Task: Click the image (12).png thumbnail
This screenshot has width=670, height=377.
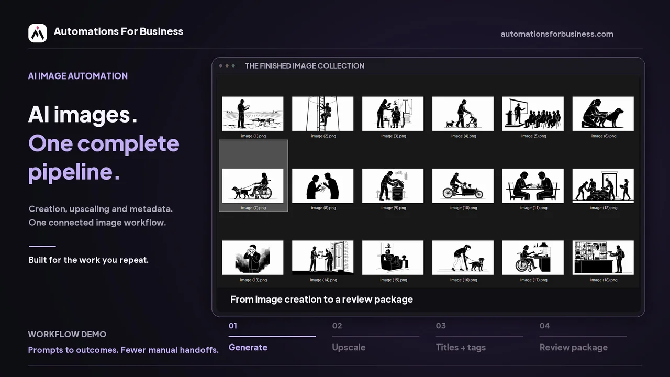Action: [604, 185]
